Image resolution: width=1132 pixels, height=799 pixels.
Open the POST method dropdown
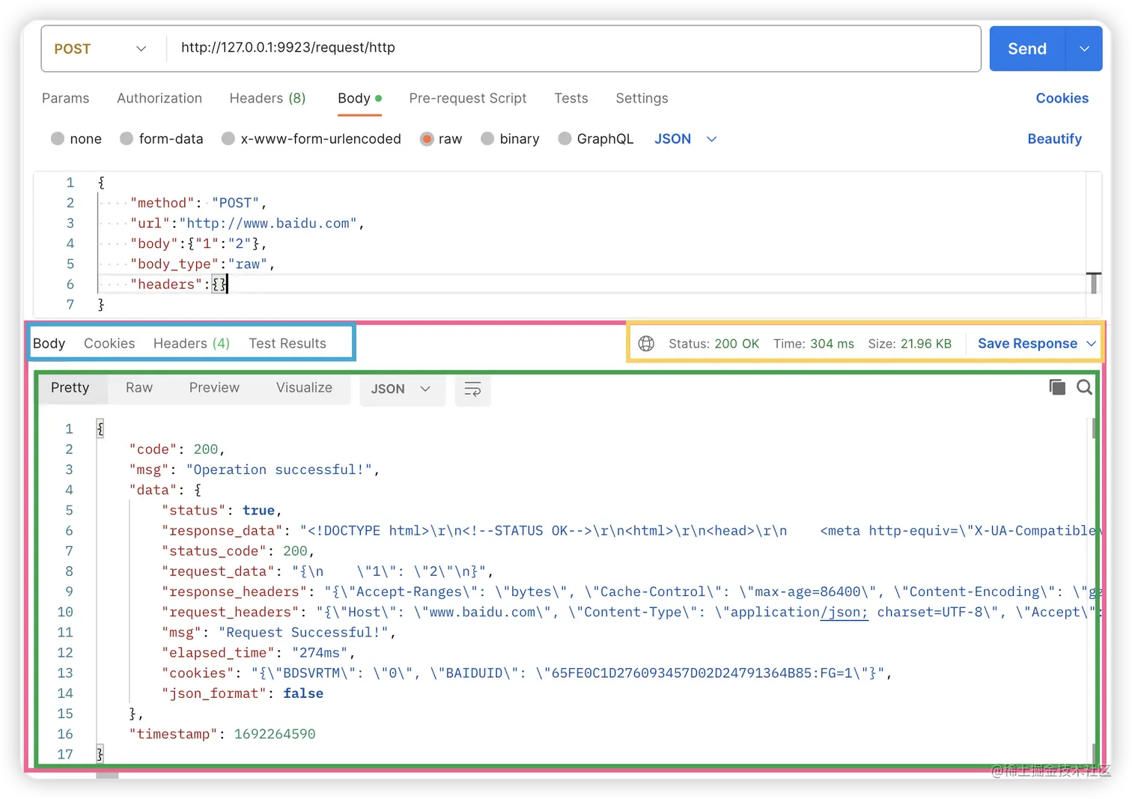100,49
